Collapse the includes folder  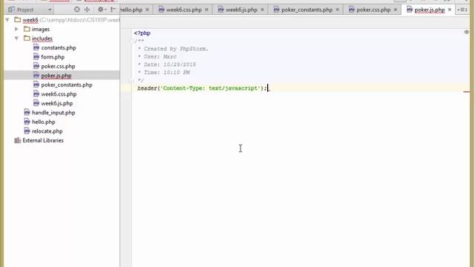[x=16, y=39]
